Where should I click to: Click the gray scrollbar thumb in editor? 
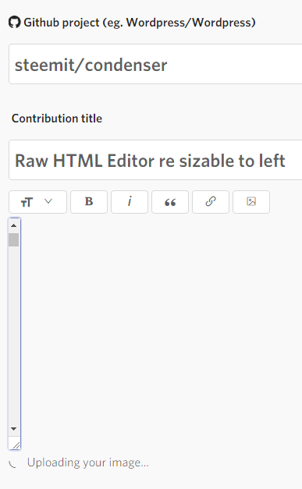(14, 240)
